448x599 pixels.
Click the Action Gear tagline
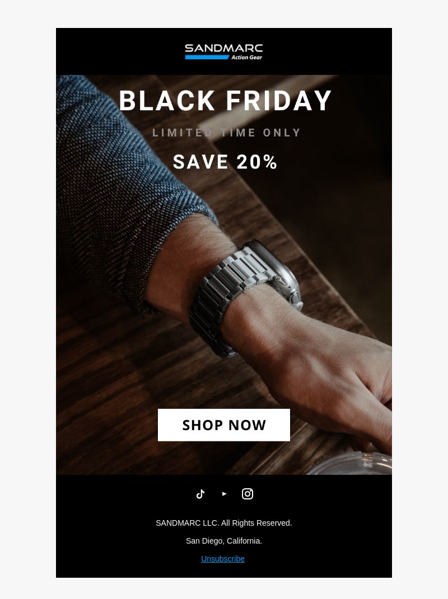[247, 57]
